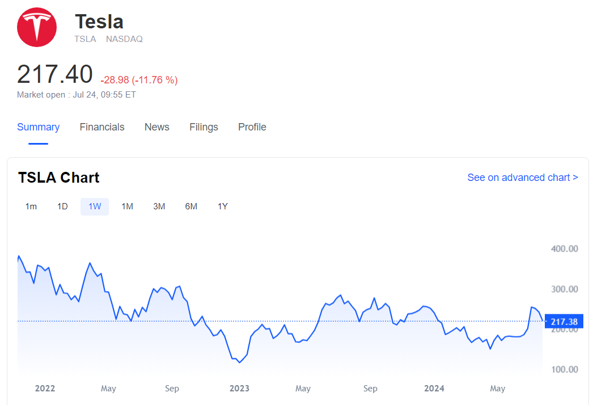Go to the News tab
This screenshot has height=405, width=593.
click(x=156, y=127)
